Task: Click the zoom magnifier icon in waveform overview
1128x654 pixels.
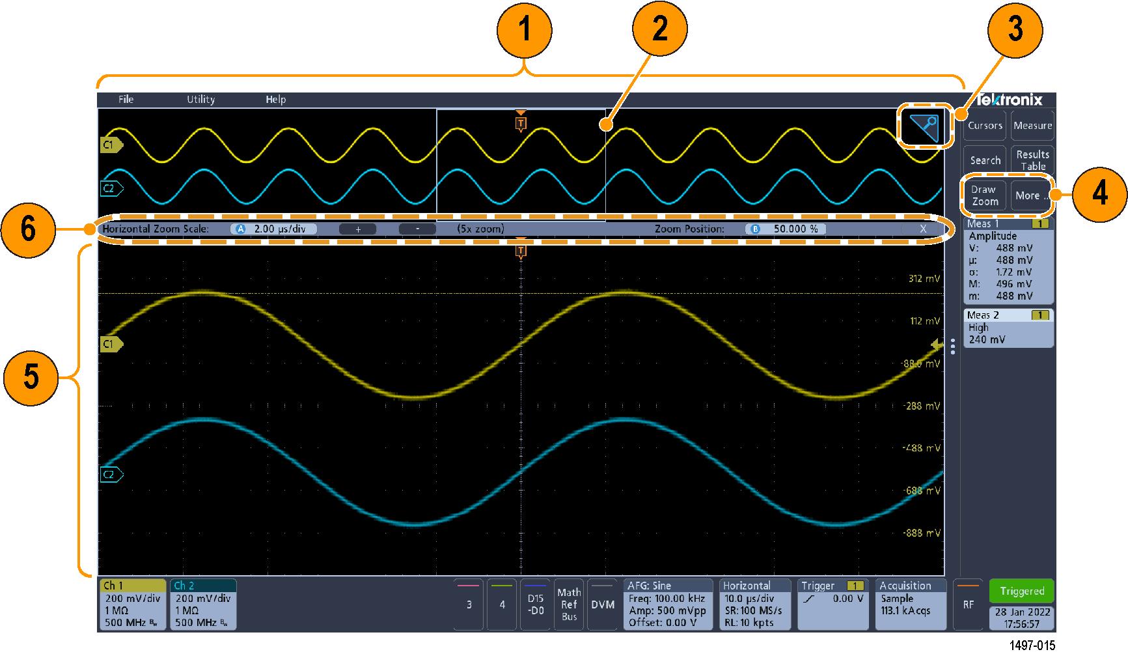Action: tap(922, 126)
